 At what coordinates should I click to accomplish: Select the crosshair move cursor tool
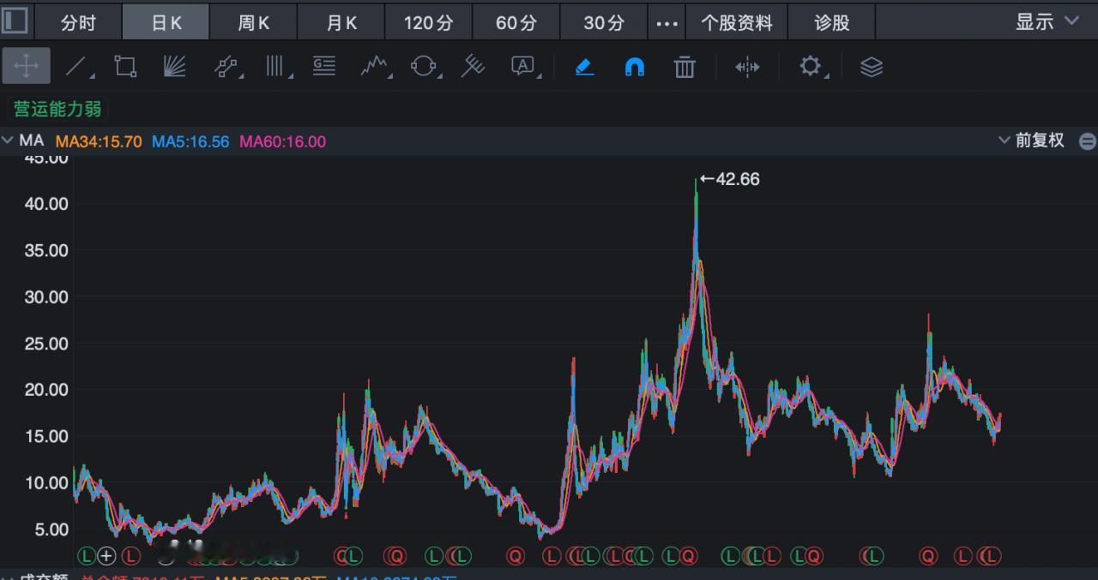(27, 66)
